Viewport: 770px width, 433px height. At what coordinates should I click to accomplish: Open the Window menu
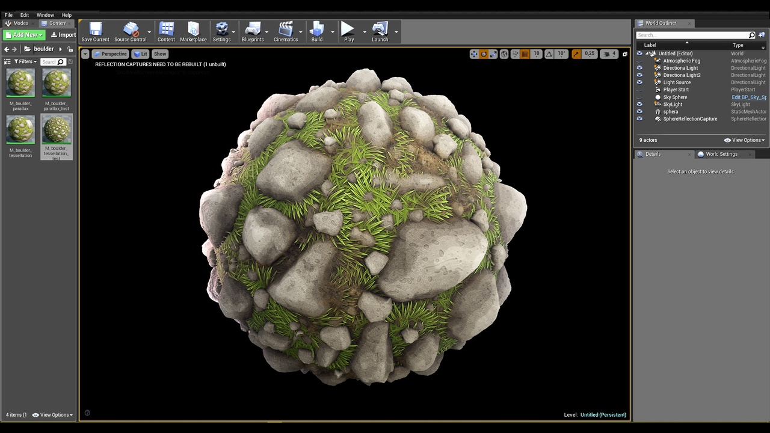45,14
